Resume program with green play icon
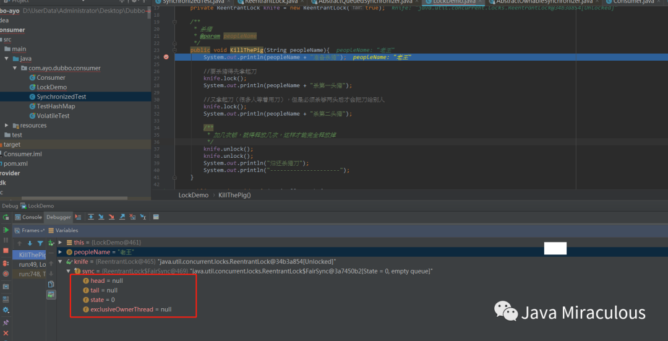Screen dimensions: 668x341 click(6, 230)
